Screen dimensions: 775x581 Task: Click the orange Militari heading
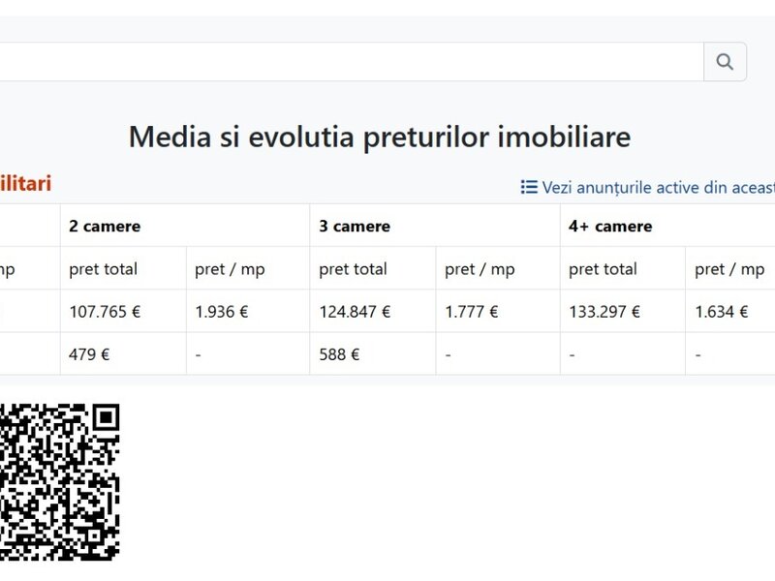[x=26, y=183]
